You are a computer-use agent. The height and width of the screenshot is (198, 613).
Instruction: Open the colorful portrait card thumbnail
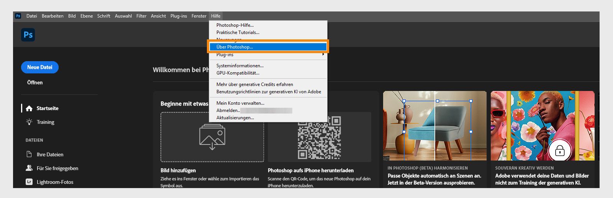click(543, 126)
